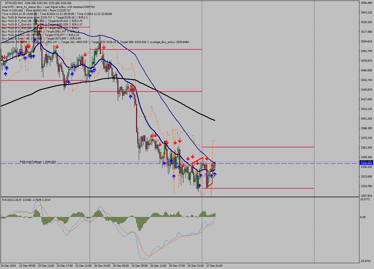The image size is (374, 269).
Task: Click time axis label '26 Dec 01:00'
Action: 102,266
